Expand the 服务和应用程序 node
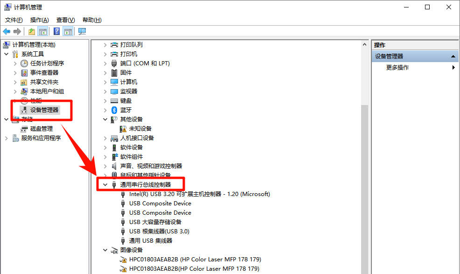Image resolution: width=460 pixels, height=274 pixels. pos(7,138)
